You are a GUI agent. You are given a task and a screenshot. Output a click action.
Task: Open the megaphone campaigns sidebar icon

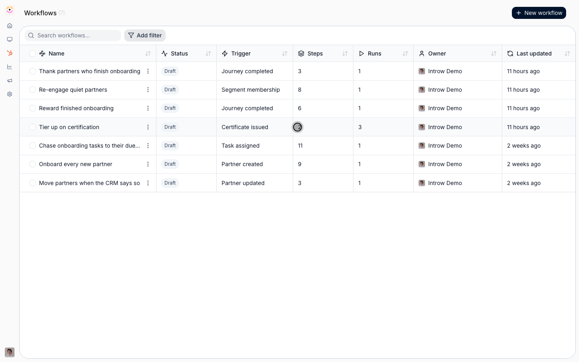10,80
